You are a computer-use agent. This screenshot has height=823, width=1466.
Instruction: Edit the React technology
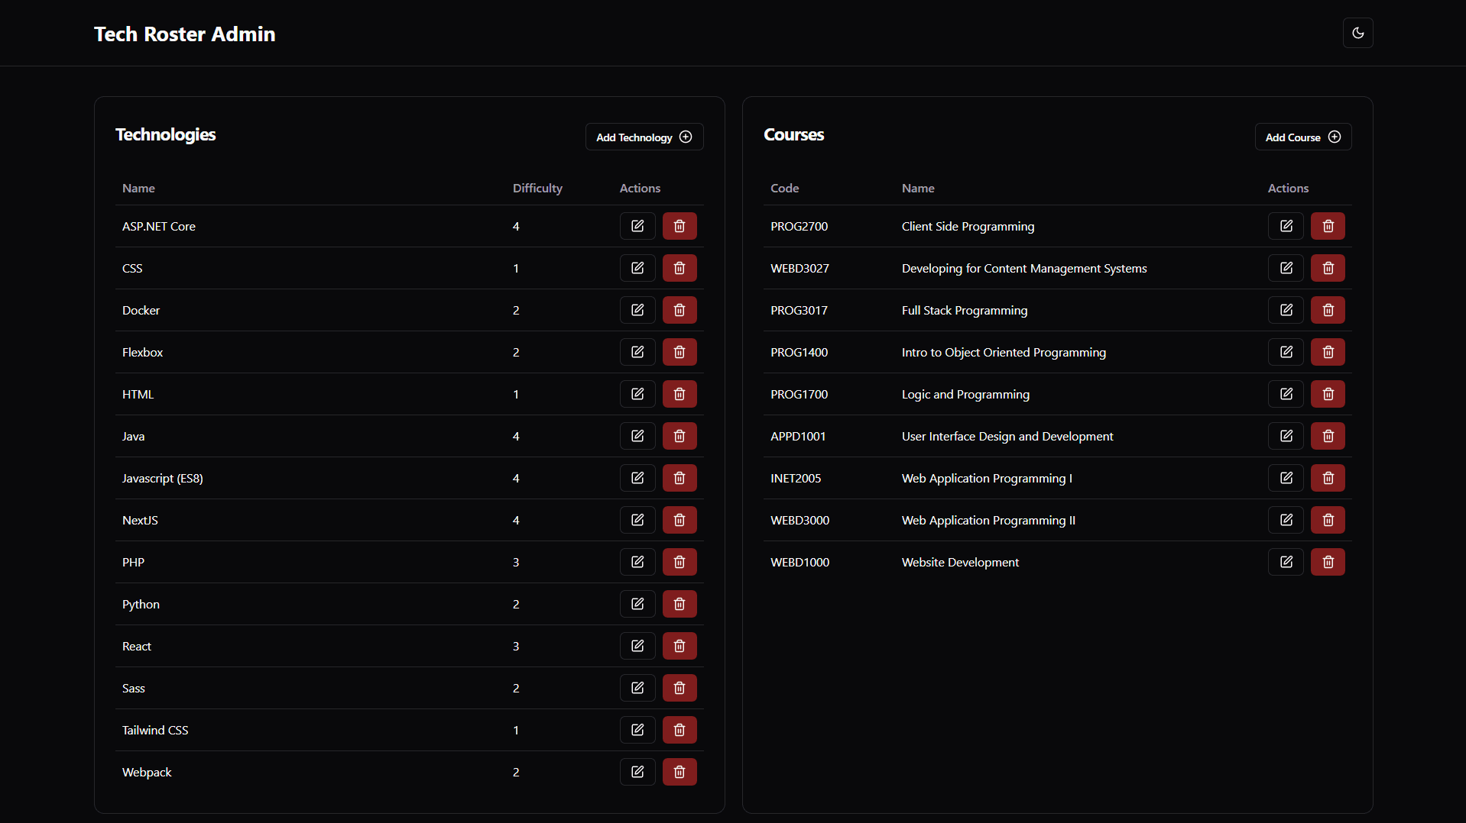[637, 646]
